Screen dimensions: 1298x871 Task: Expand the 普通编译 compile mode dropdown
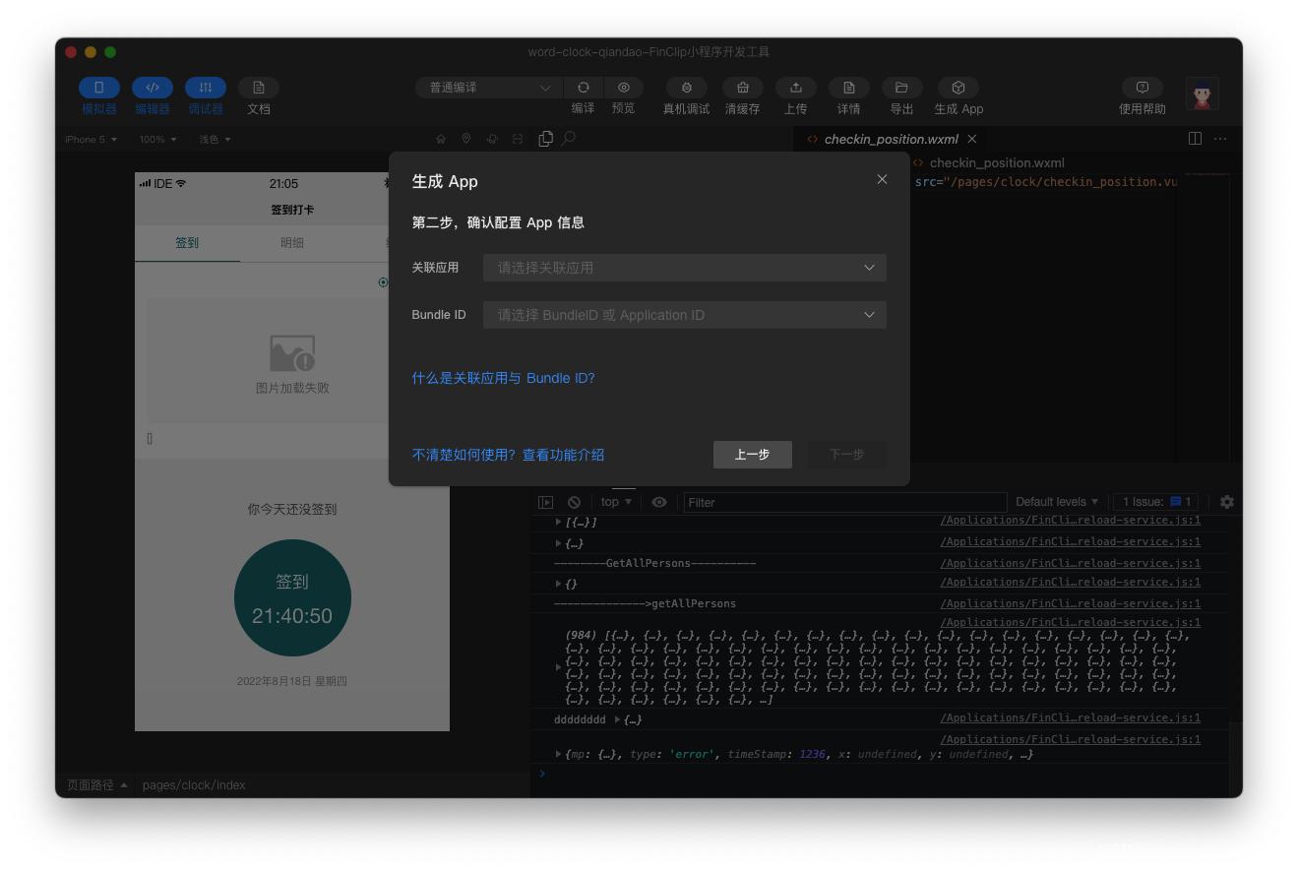[488, 88]
